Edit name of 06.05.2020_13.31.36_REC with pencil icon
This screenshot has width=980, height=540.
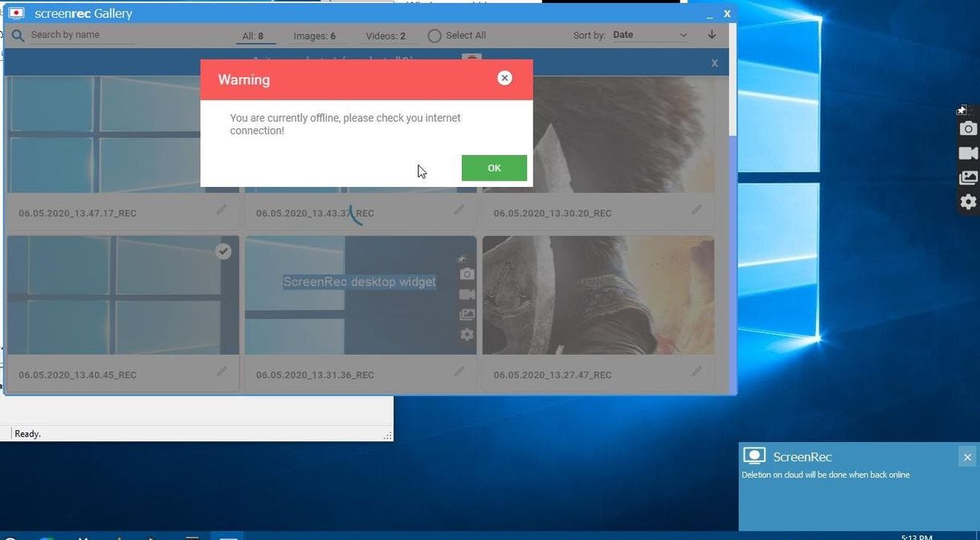459,372
